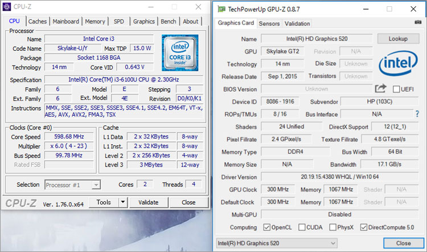Switch to the SPD tab
The height and width of the screenshot is (252, 427).
119,21
